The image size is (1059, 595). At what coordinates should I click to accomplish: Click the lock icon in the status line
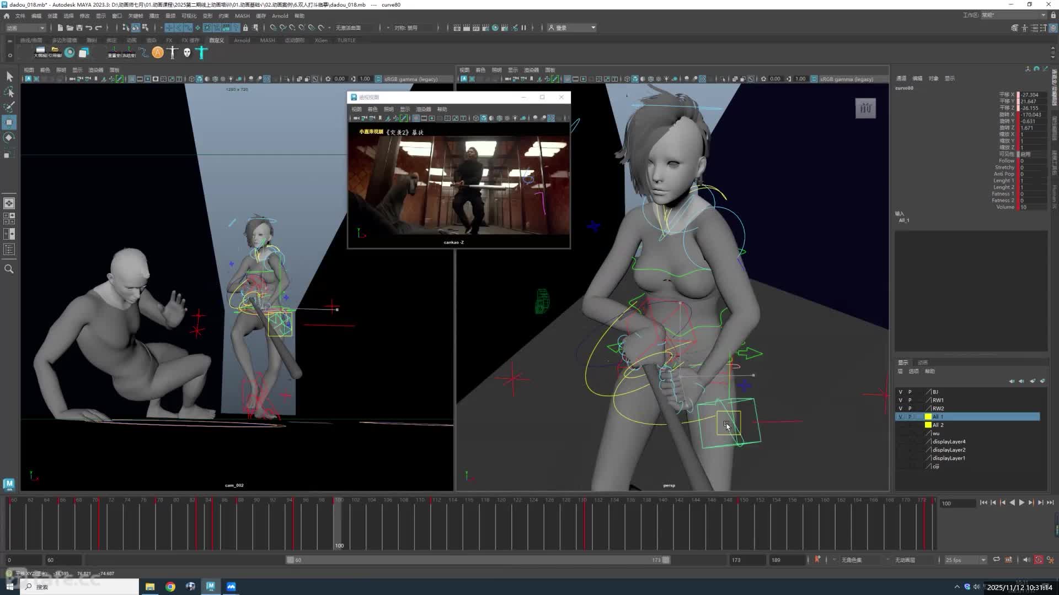click(x=245, y=28)
